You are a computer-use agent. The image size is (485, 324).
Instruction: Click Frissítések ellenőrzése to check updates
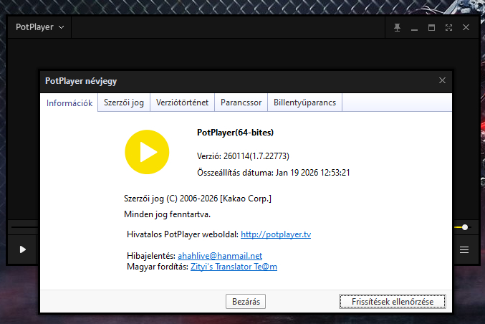click(x=392, y=302)
